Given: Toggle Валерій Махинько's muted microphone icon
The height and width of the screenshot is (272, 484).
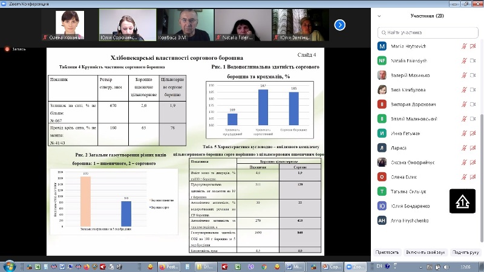Looking at the screenshot, I should pyautogui.click(x=464, y=75).
